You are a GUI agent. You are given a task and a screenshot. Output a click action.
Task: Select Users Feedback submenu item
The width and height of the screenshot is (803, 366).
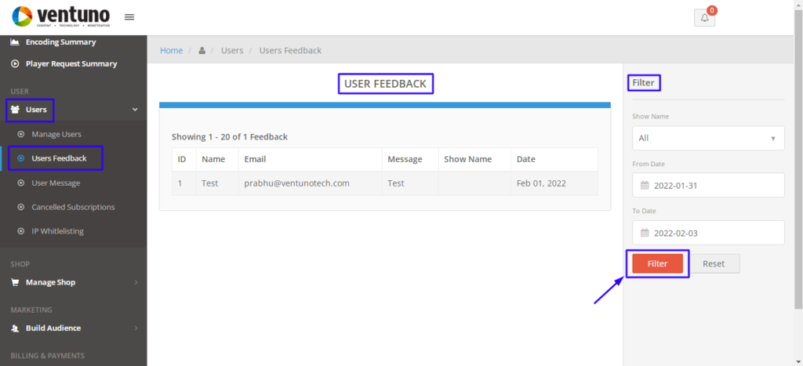coord(59,158)
